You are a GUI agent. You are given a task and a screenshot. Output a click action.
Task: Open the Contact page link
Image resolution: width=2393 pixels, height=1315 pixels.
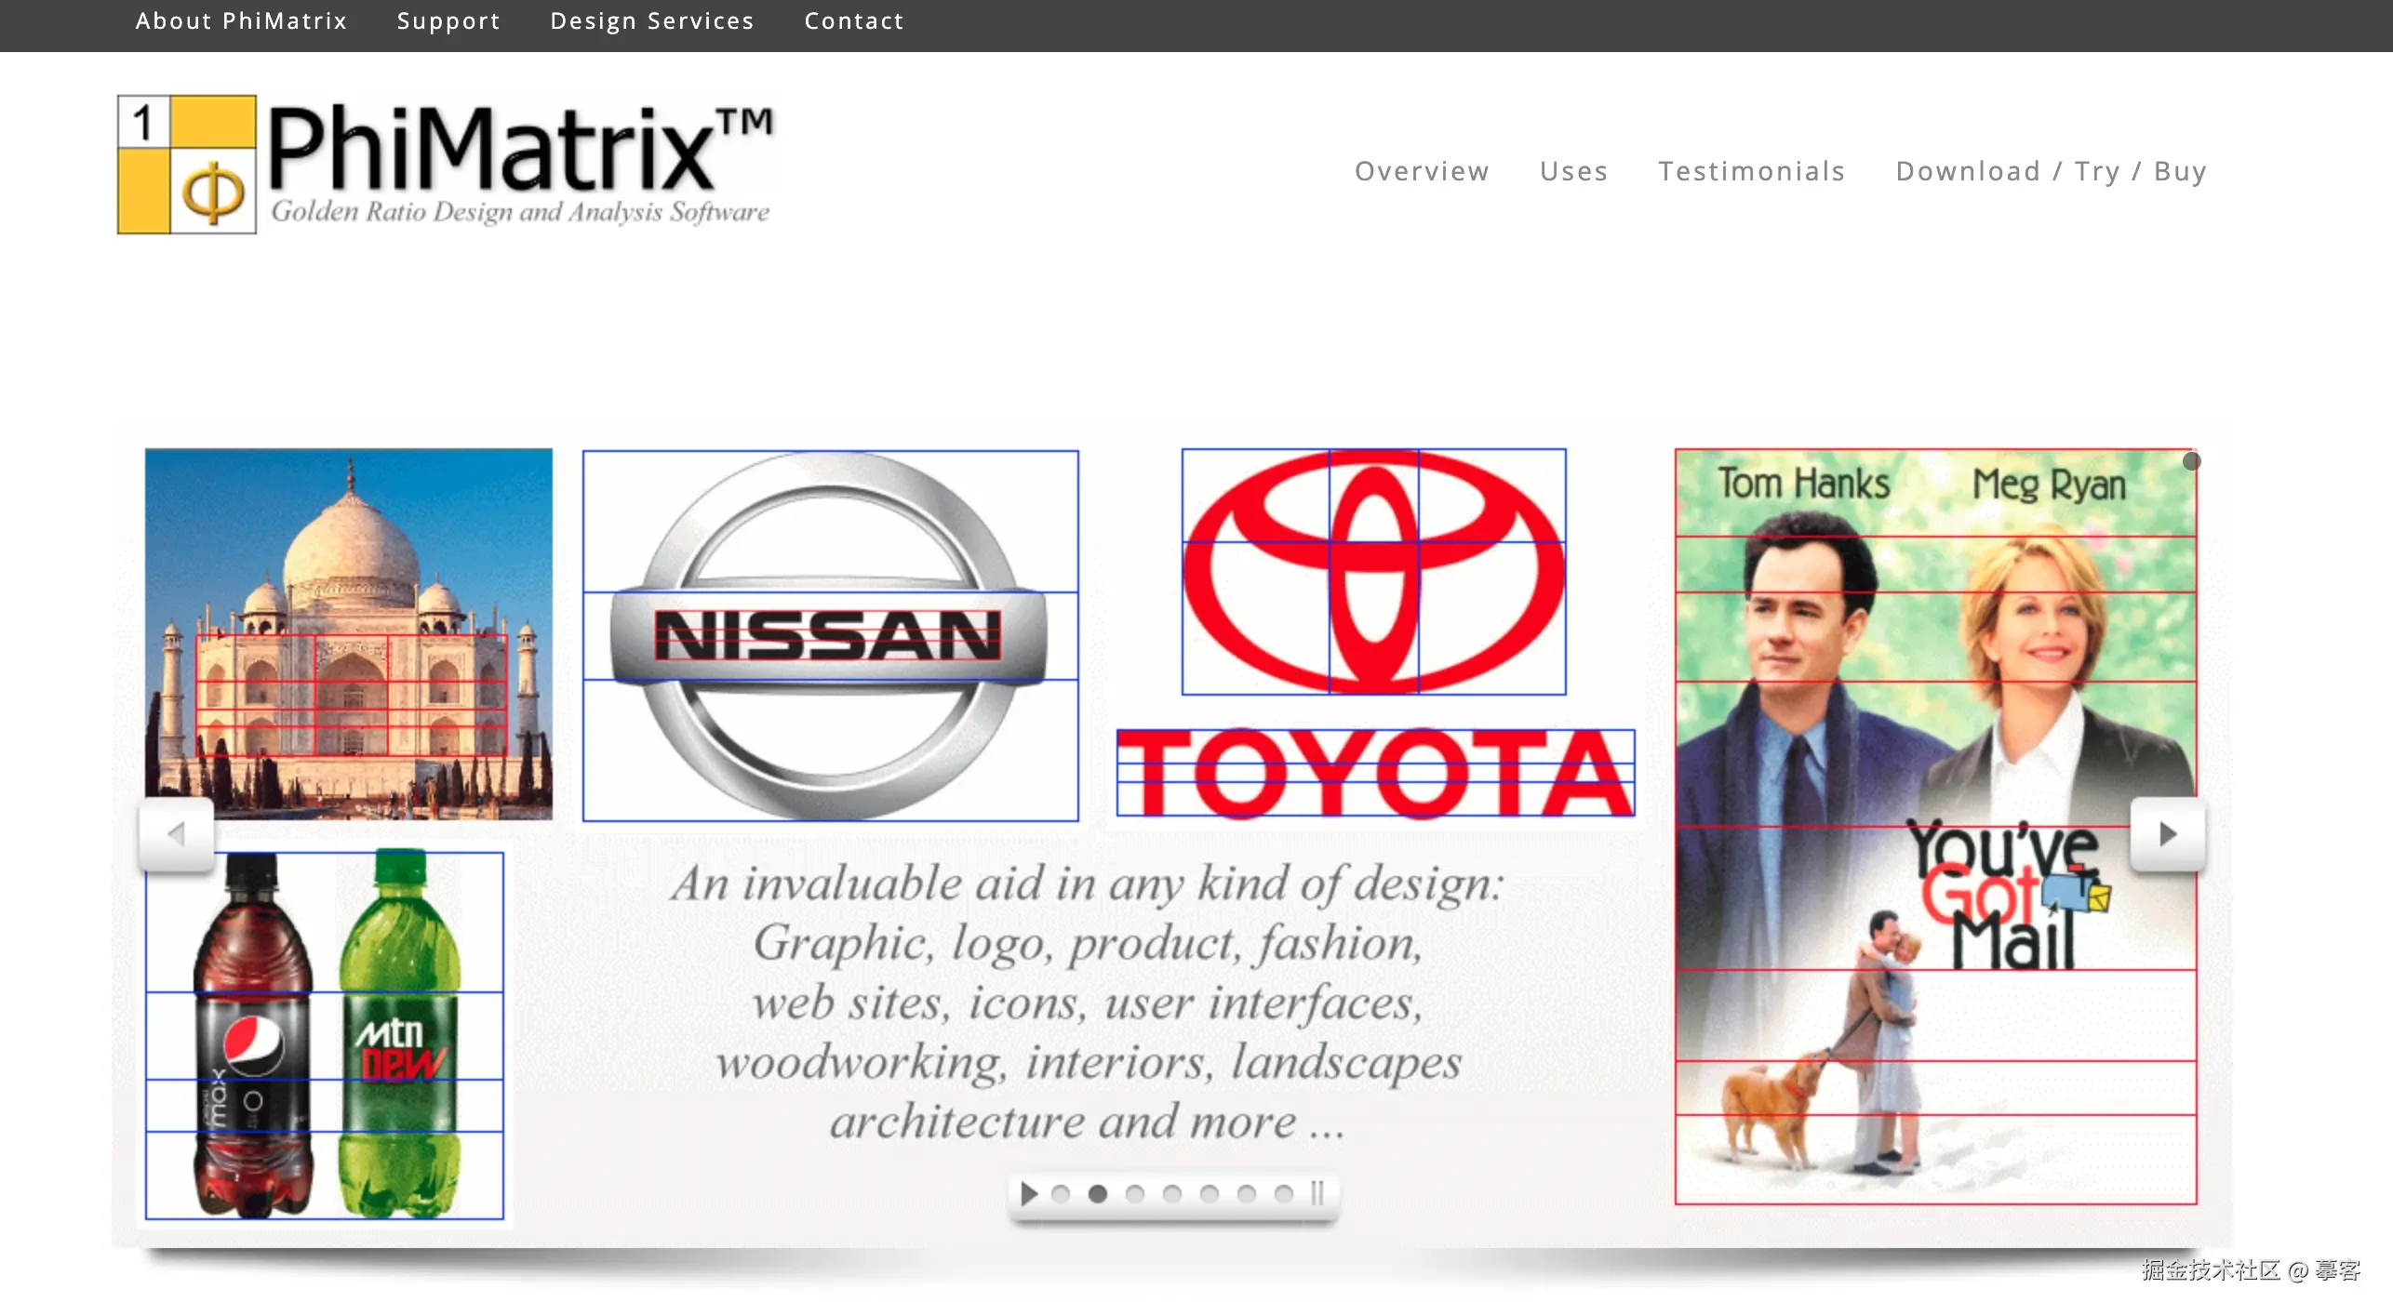point(854,21)
